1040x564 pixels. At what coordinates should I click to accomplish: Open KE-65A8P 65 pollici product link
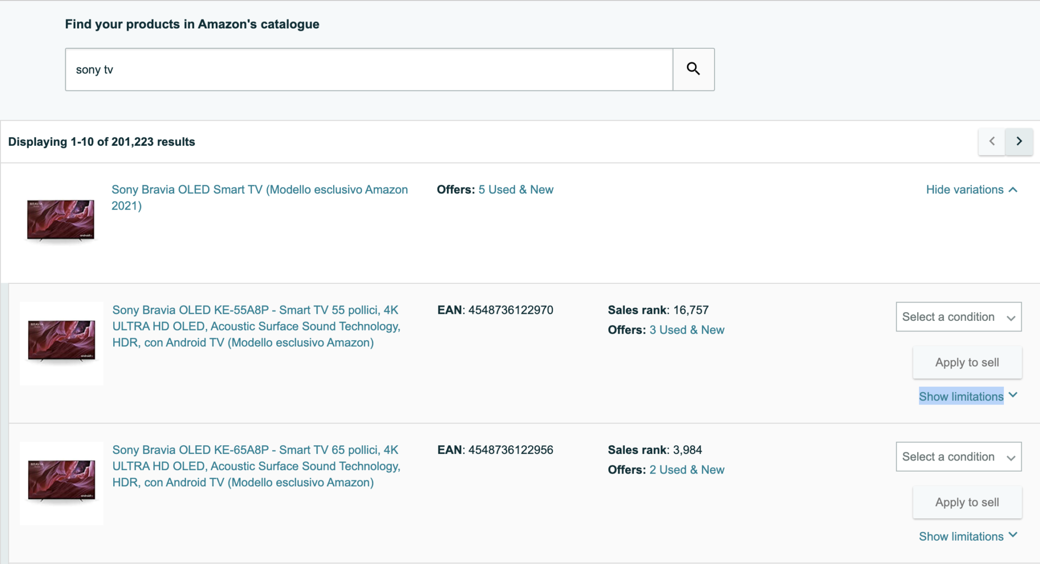point(256,466)
